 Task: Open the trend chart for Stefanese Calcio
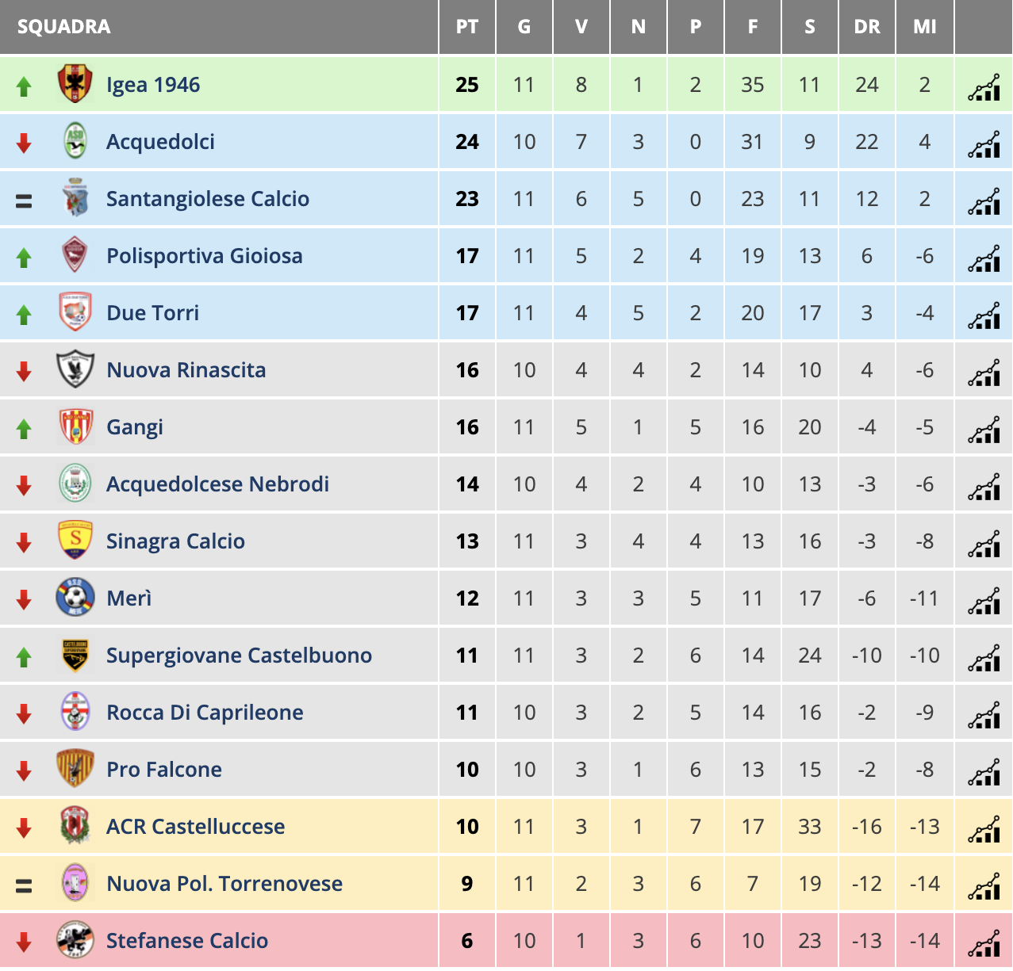tap(984, 942)
